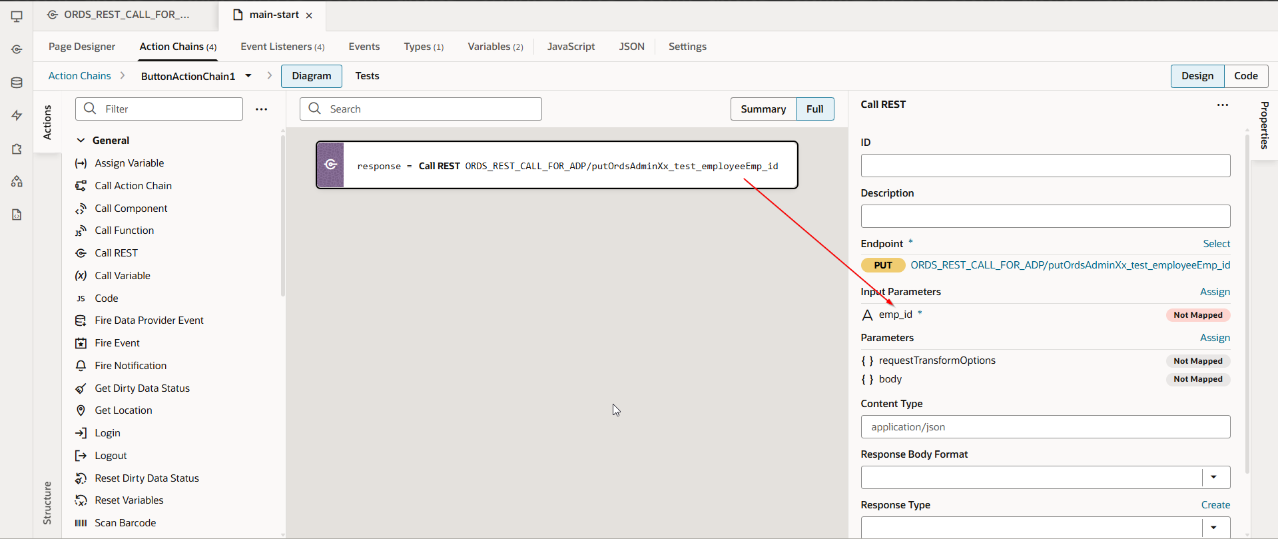The height and width of the screenshot is (539, 1278).
Task: Switch to Code editor mode
Action: [1245, 76]
